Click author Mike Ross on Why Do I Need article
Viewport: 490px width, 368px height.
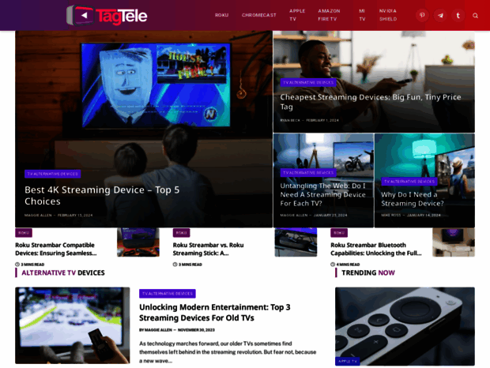[x=390, y=215]
